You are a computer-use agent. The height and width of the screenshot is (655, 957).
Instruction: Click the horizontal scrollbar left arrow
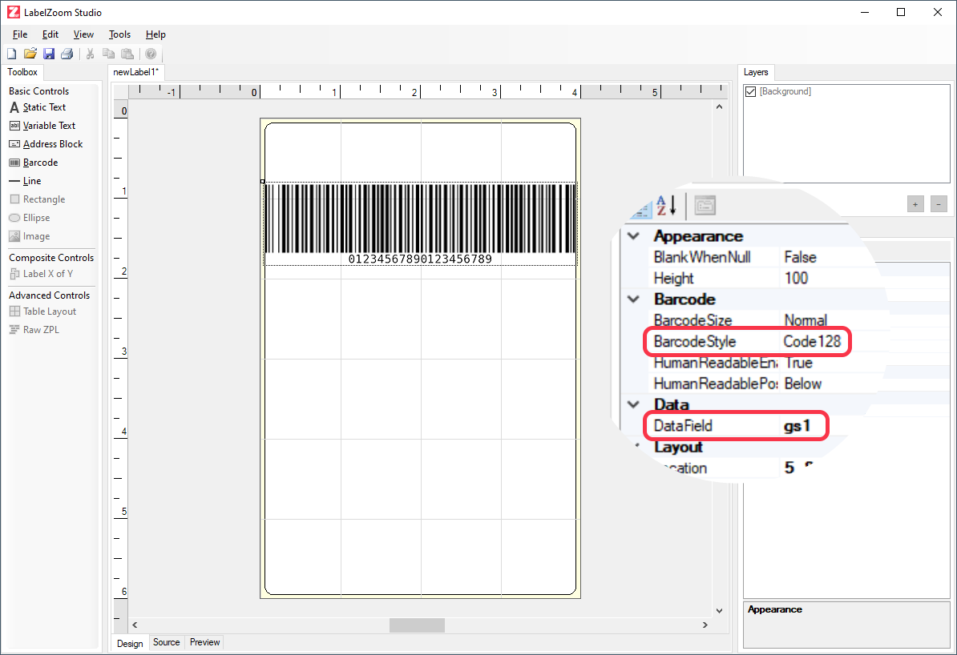[x=135, y=625]
